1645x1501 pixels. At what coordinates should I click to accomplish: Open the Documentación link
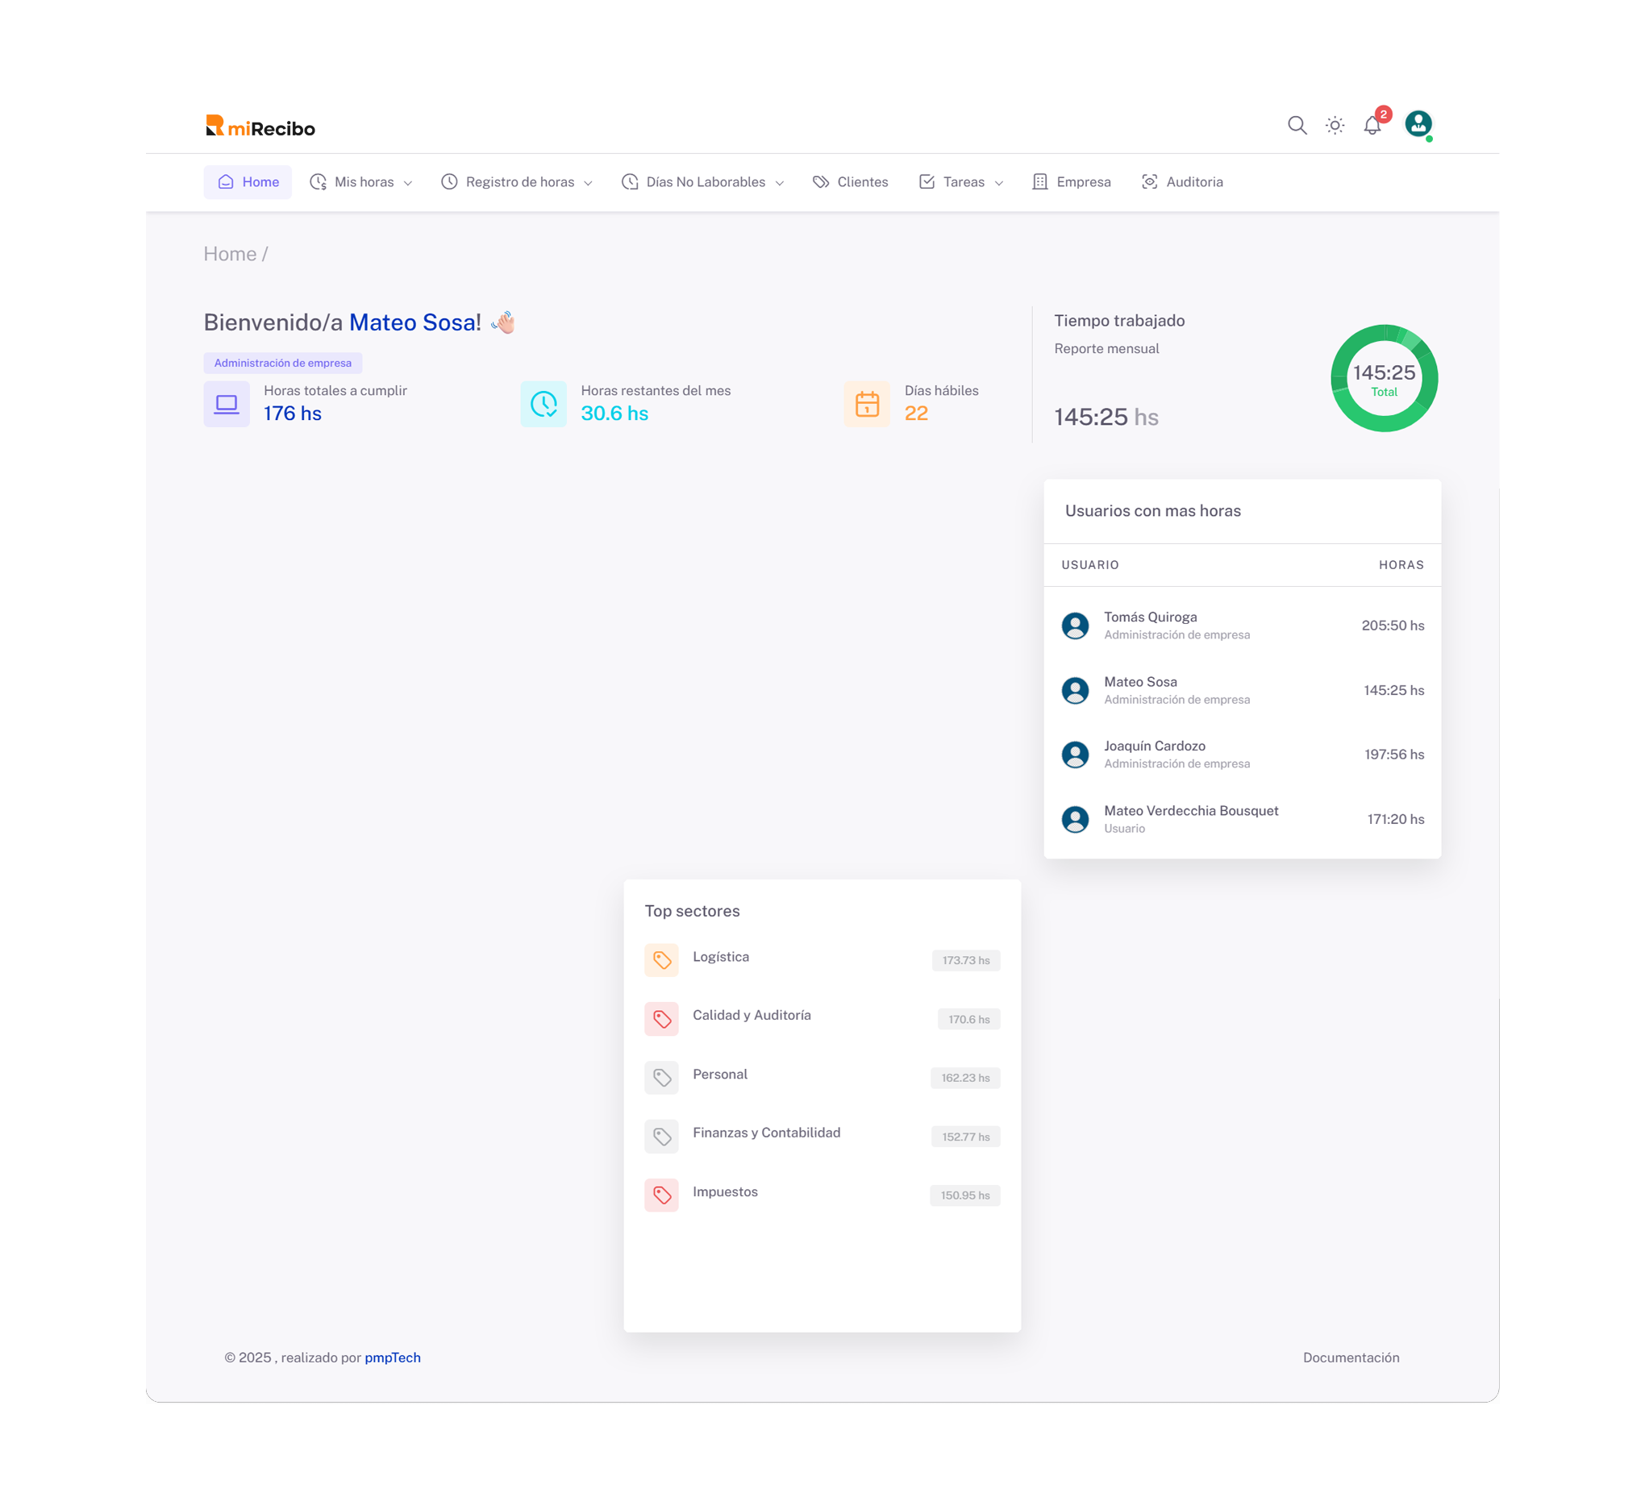[1351, 1358]
